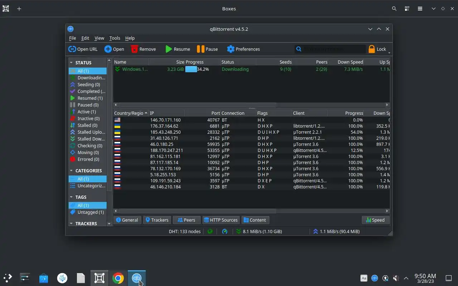
Task: Open the Boxes hamburger menu
Action: point(420,9)
